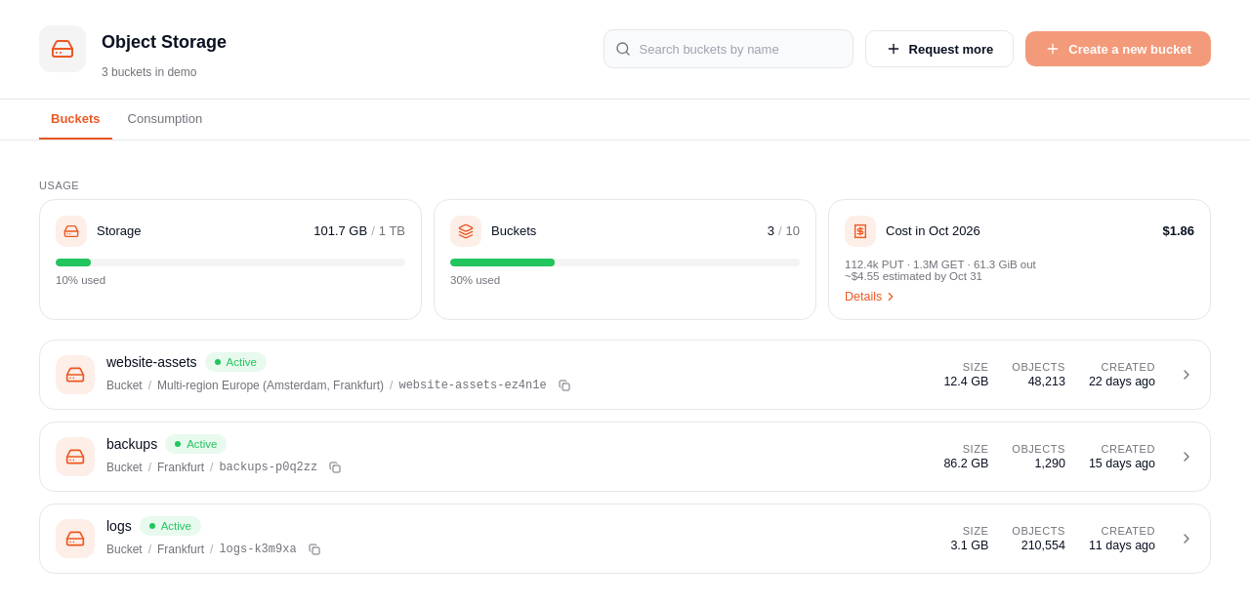Click the 30% used label
The width and height of the screenshot is (1250, 605).
point(475,280)
